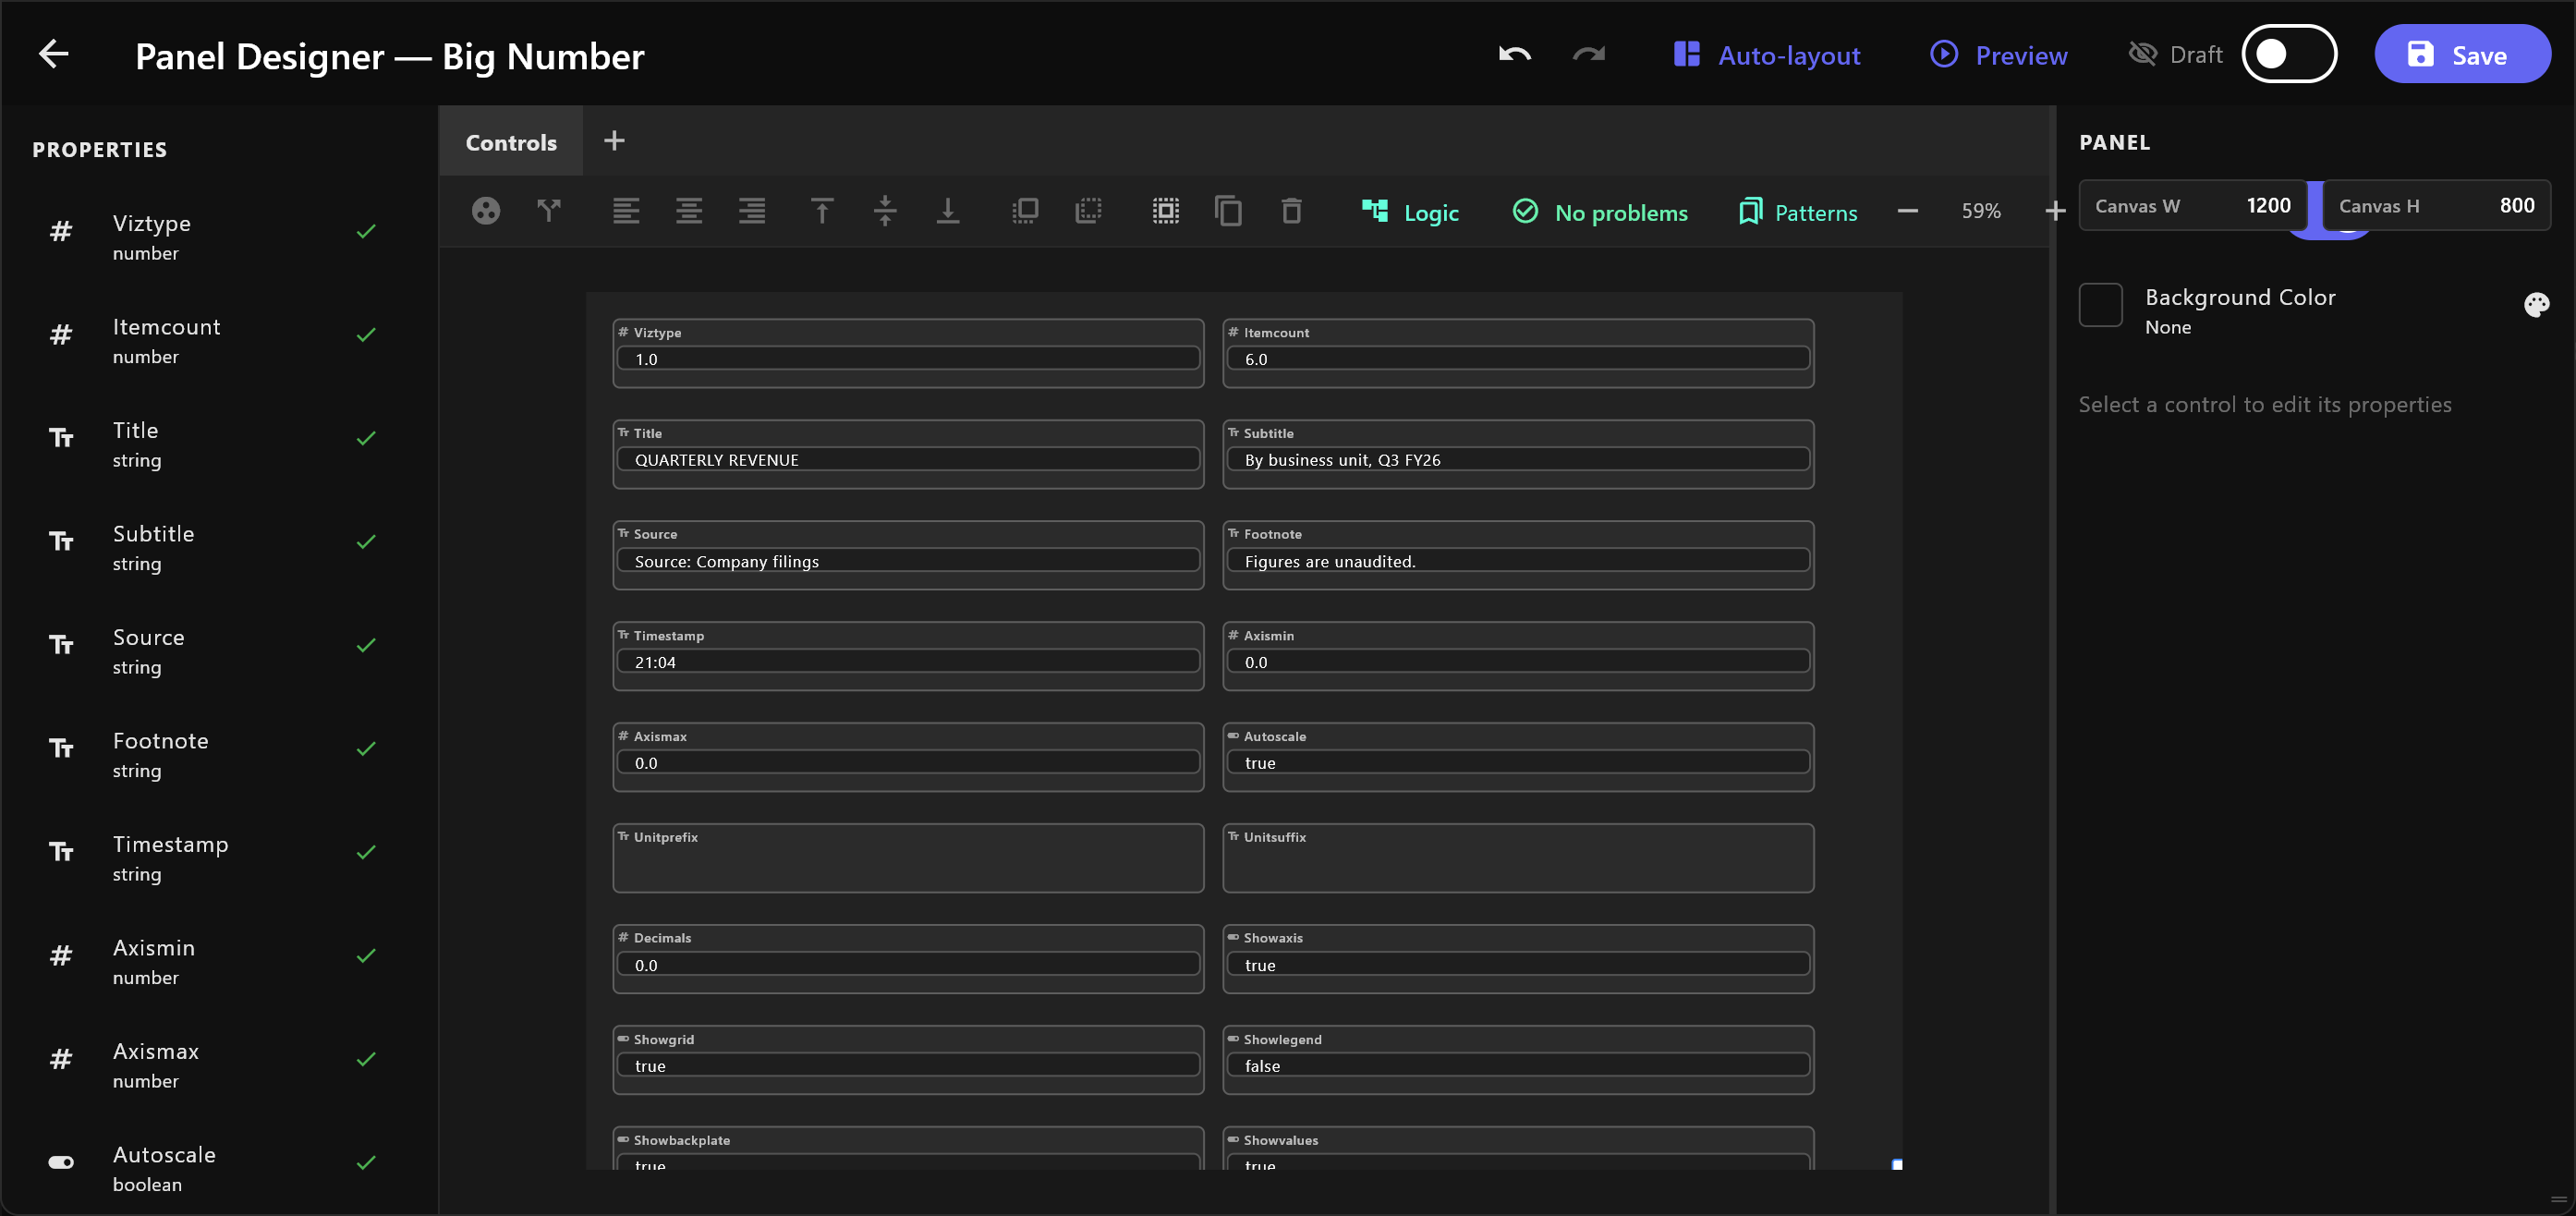Click the Showgrid true field
Screen dimensions: 2576x1216
click(x=908, y=1066)
